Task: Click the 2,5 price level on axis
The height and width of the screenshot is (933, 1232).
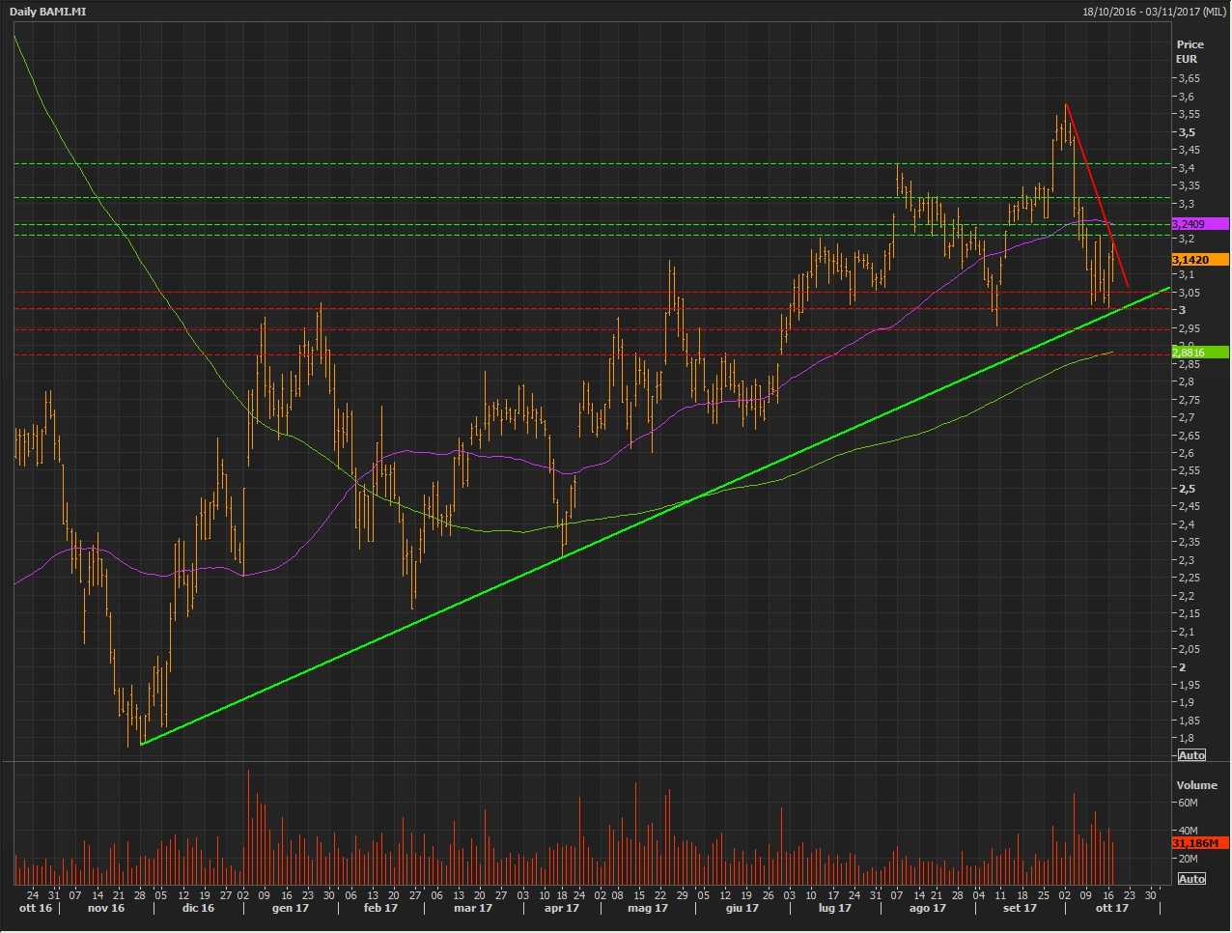Action: (1187, 489)
